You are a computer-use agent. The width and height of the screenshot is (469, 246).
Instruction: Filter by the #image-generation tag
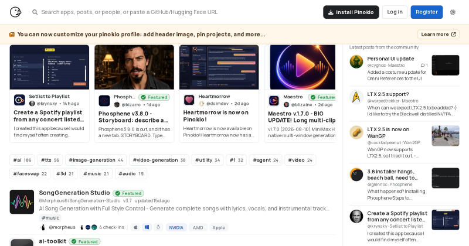pos(96,160)
